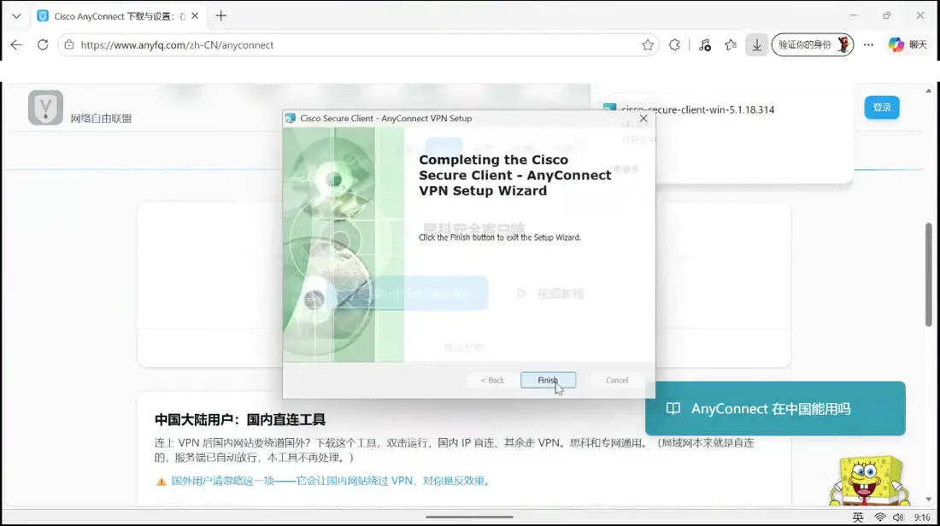This screenshot has height=526, width=940.
Task: Click Finish in the Cisco setup wizard
Action: [x=548, y=380]
